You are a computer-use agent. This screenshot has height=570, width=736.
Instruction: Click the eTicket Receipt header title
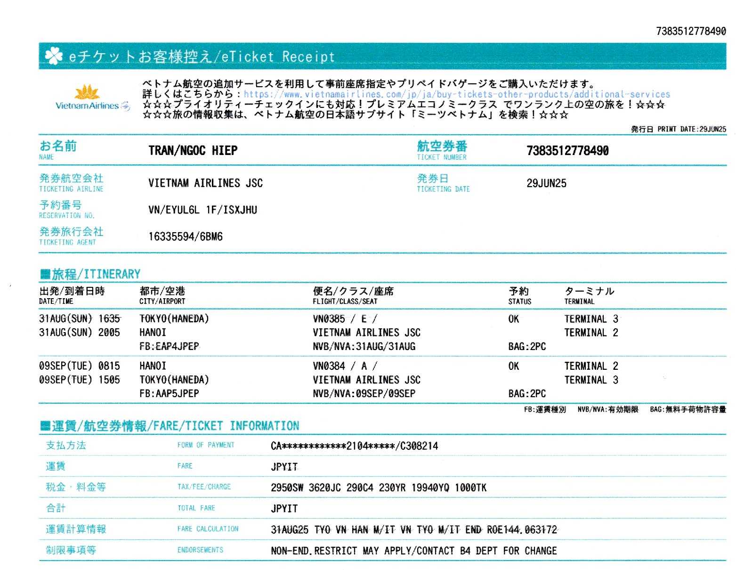[x=202, y=57]
